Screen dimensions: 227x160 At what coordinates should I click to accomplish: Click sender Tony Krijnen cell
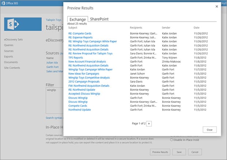coord(170,58)
